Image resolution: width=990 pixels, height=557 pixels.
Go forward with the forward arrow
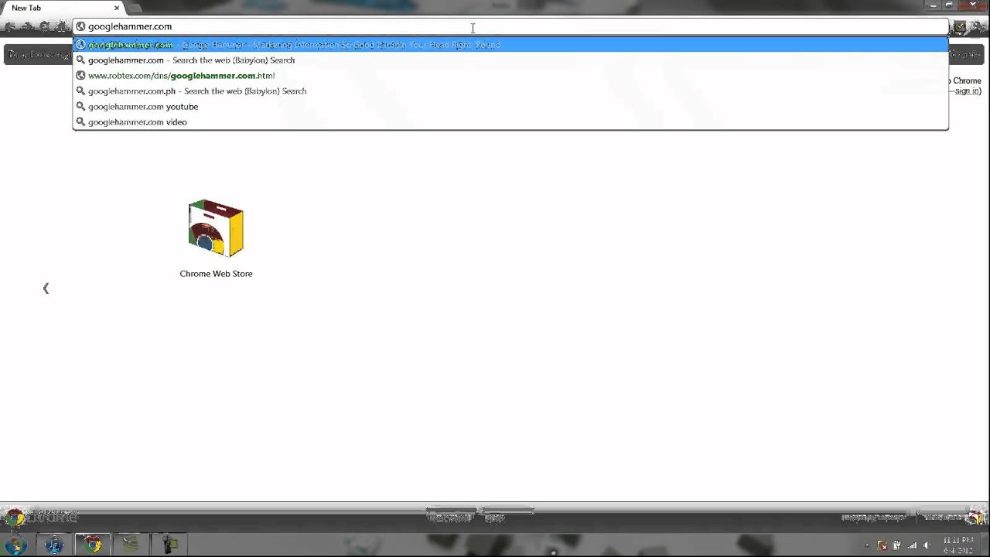(27, 26)
